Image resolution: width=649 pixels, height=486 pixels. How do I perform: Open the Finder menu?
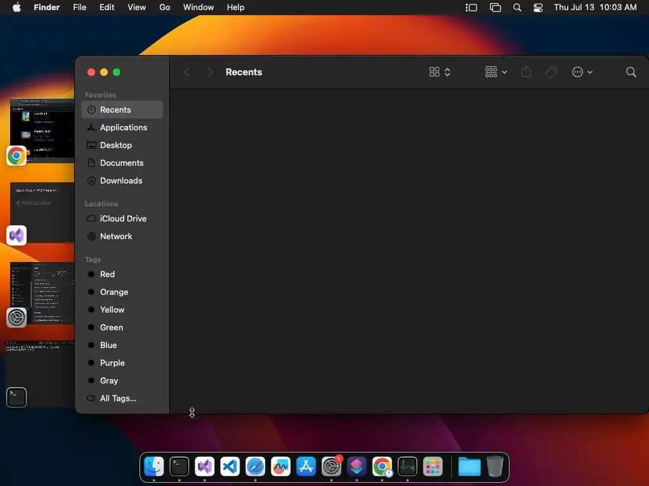[x=47, y=8]
